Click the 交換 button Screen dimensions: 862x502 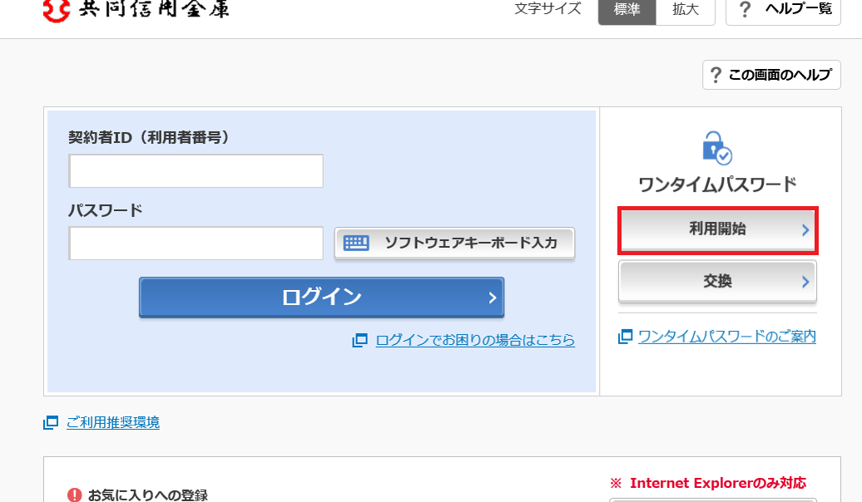717,282
